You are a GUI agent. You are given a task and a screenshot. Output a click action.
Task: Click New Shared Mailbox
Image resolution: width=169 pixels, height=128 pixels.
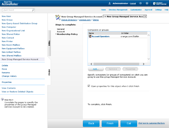click(x=12, y=56)
